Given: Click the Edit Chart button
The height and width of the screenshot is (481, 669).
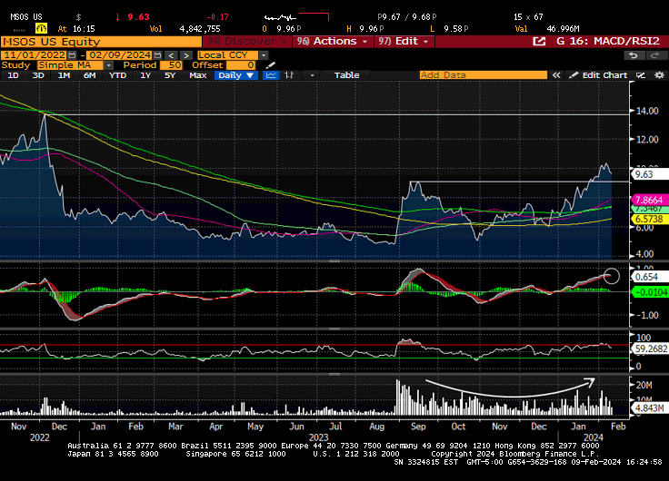Looking at the screenshot, I should coord(599,75).
